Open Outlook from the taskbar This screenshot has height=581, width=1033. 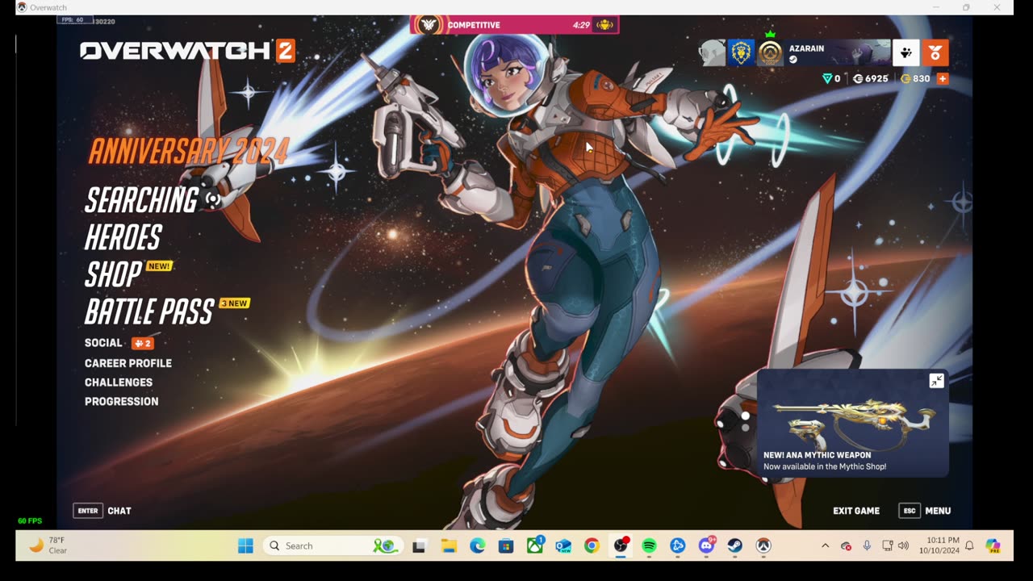coord(563,546)
